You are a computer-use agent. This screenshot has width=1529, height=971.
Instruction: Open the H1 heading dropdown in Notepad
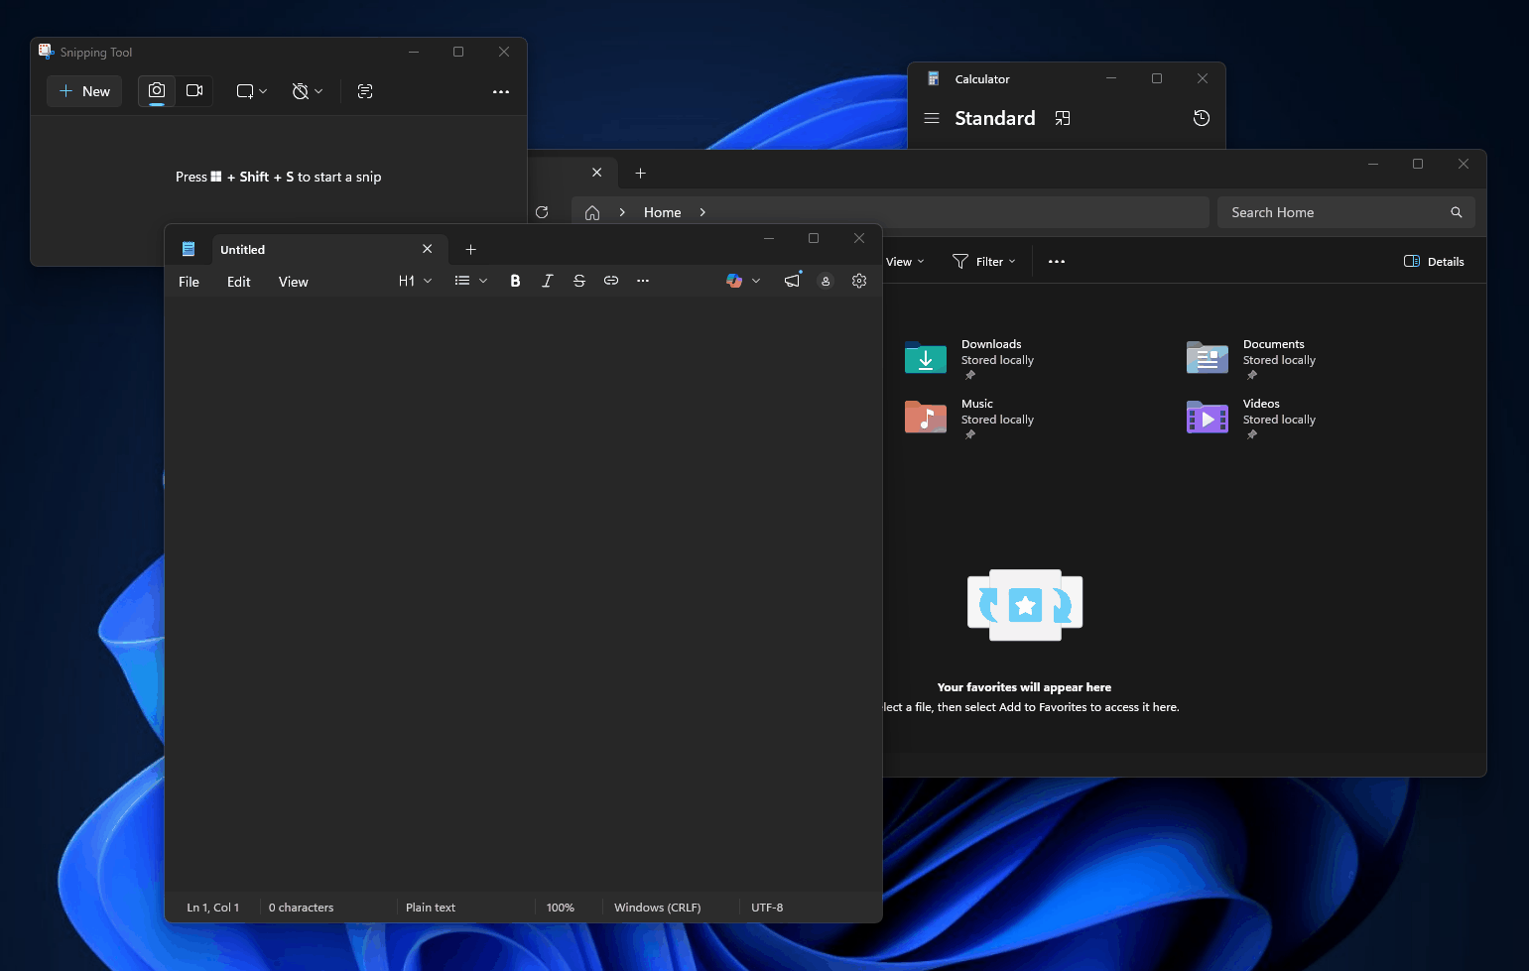[x=415, y=281]
